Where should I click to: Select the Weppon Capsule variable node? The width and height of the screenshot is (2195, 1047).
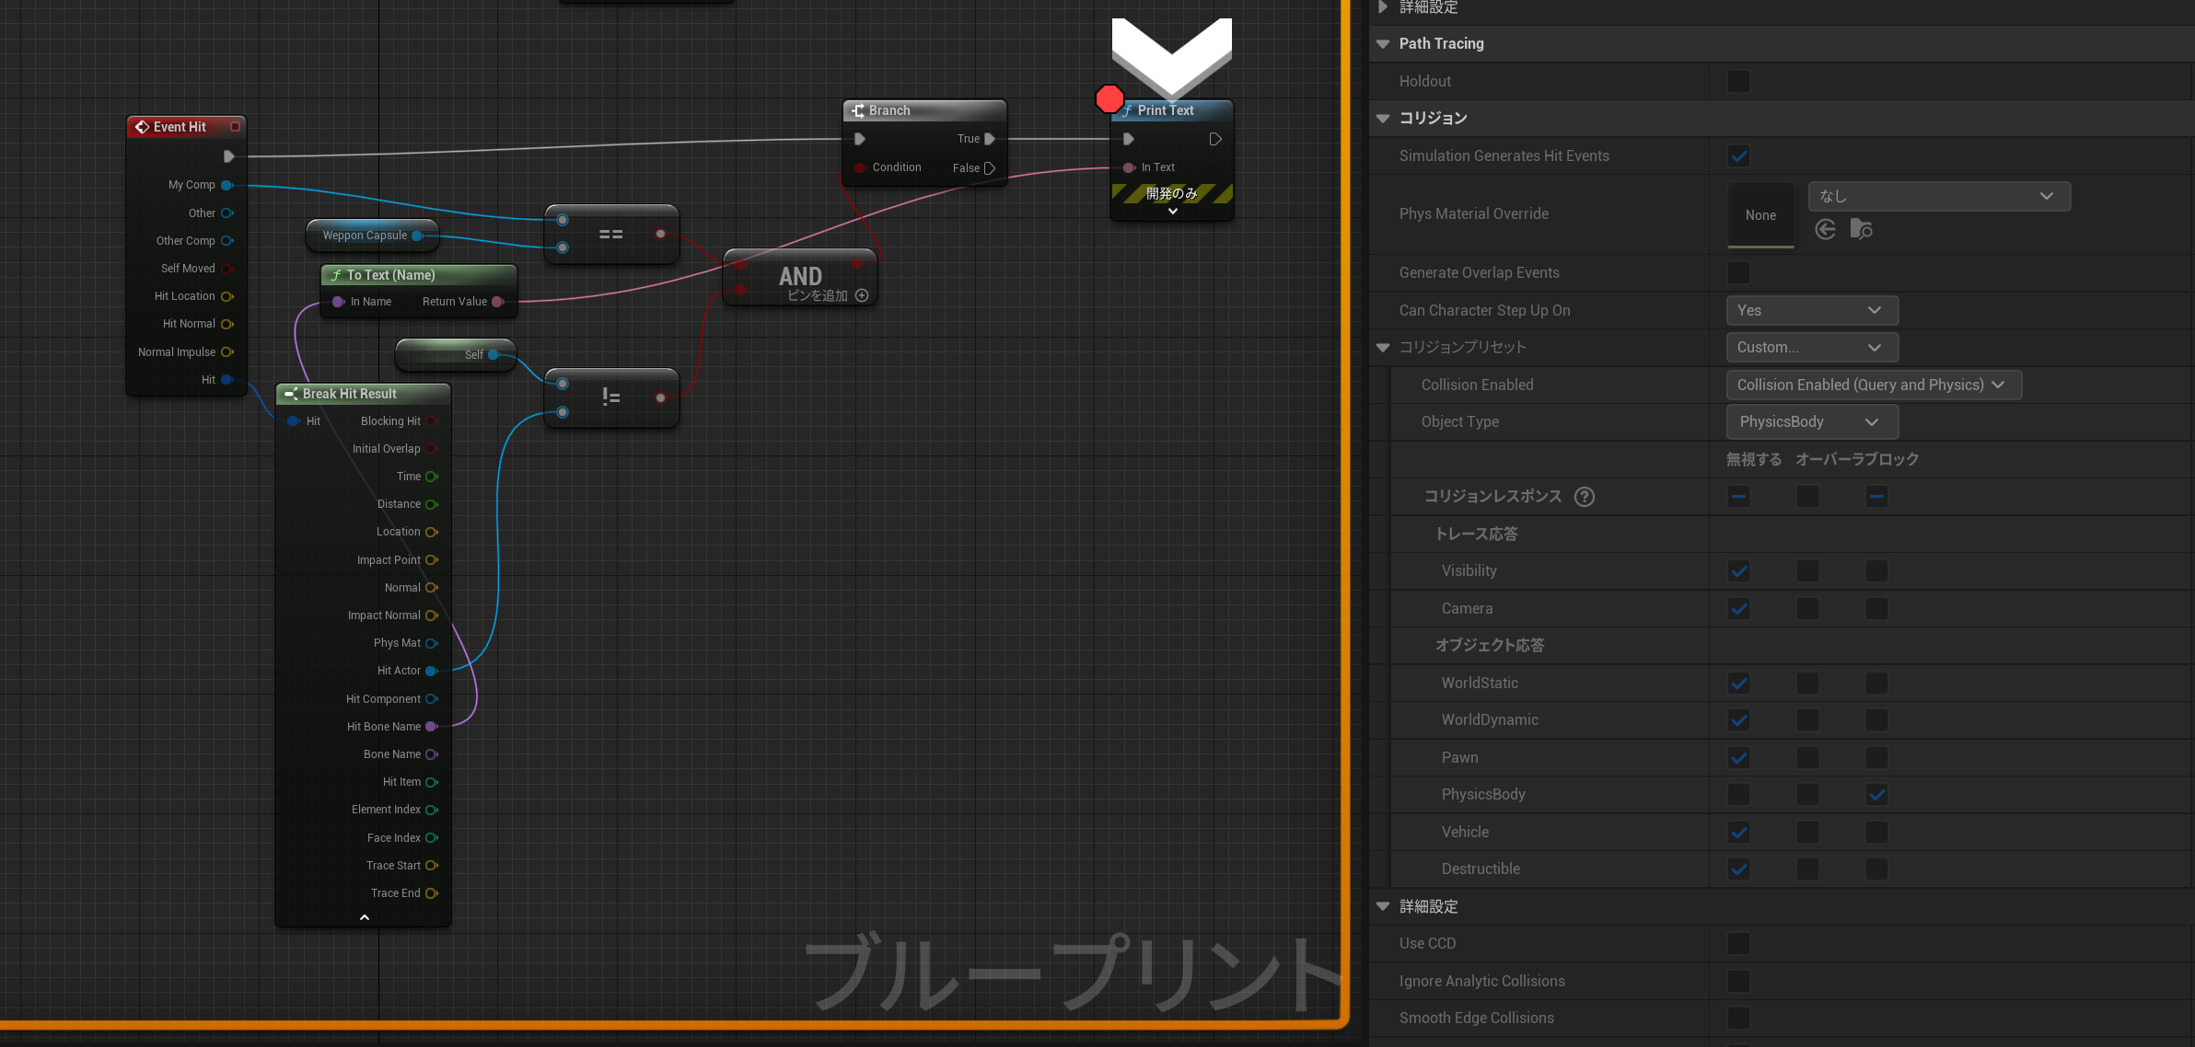pyautogui.click(x=365, y=236)
